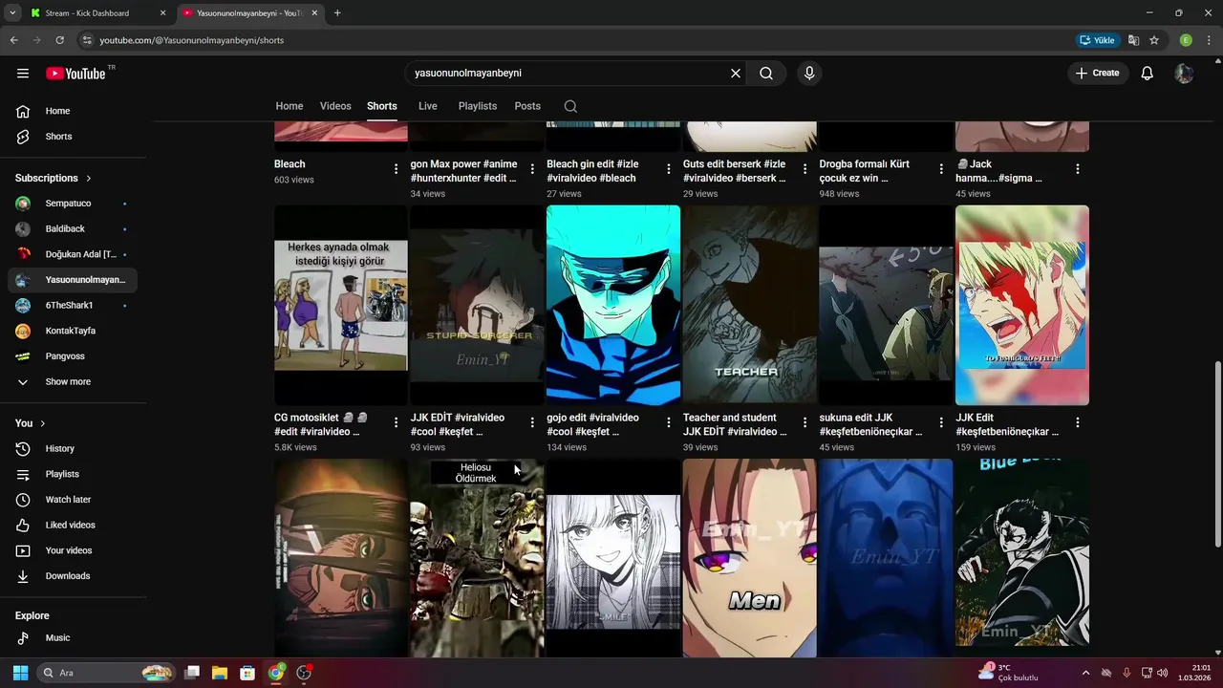Switch to channel Live tab
The image size is (1223, 688).
(428, 106)
